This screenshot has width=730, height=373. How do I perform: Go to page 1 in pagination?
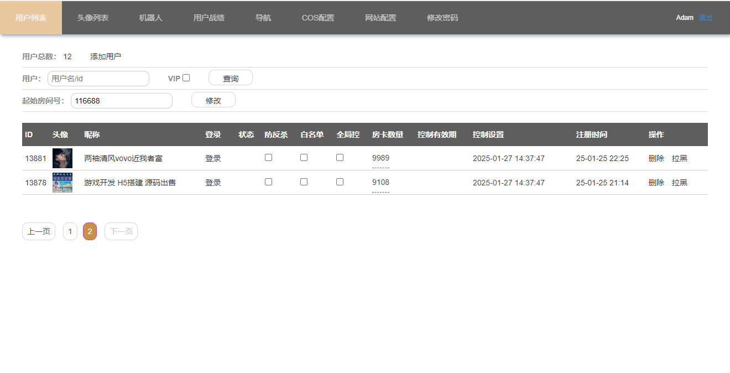[70, 231]
